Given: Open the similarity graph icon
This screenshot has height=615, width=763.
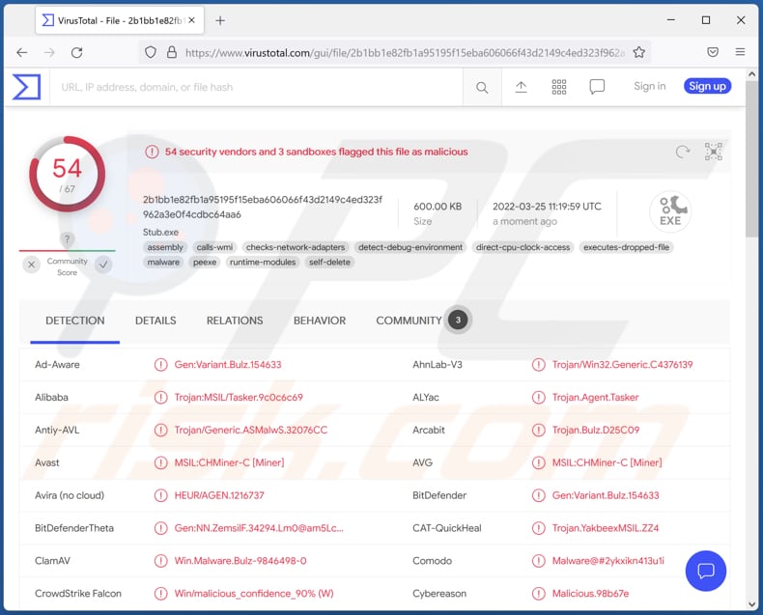Looking at the screenshot, I should (x=714, y=152).
